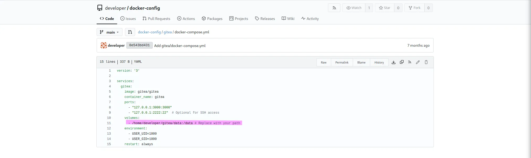Open the Issues tab
The height and width of the screenshot is (158, 531).
tap(128, 19)
